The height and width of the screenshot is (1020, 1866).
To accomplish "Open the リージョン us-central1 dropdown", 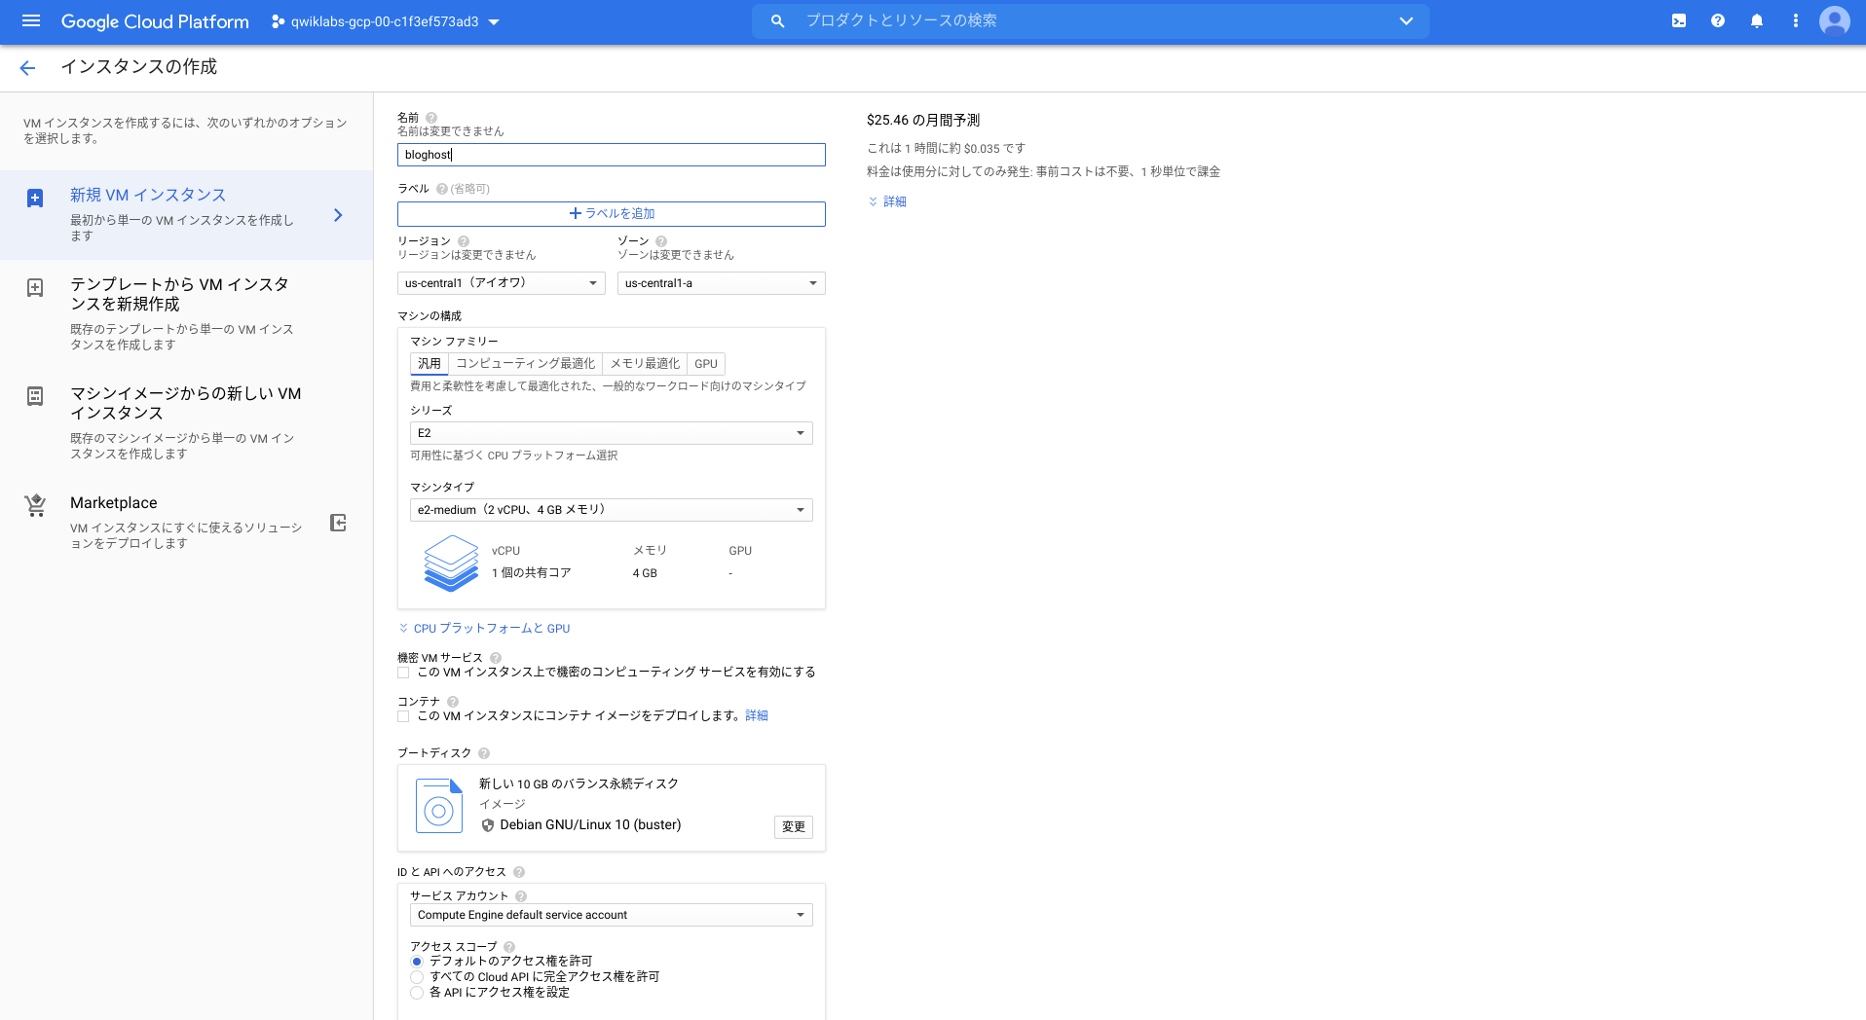I will (501, 283).
